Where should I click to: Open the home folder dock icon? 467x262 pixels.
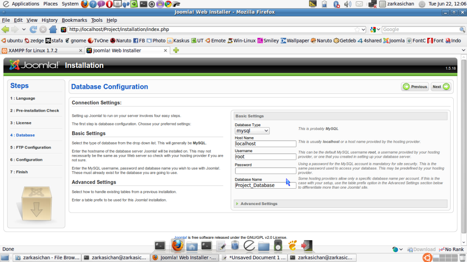coord(192,246)
